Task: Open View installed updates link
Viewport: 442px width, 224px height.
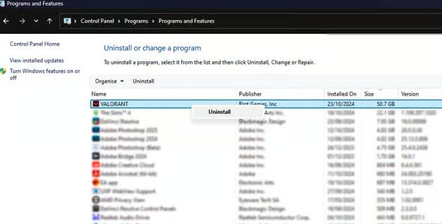Action: [x=36, y=60]
